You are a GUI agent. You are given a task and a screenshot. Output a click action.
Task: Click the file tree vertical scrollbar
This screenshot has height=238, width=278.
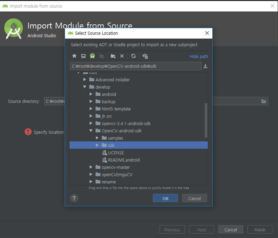pos(206,120)
